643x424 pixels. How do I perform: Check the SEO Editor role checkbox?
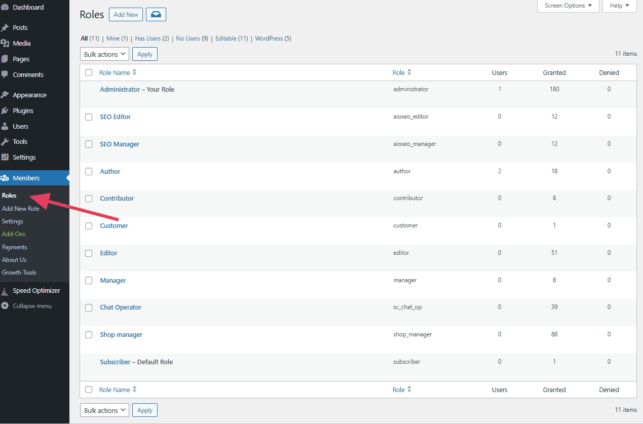89,117
